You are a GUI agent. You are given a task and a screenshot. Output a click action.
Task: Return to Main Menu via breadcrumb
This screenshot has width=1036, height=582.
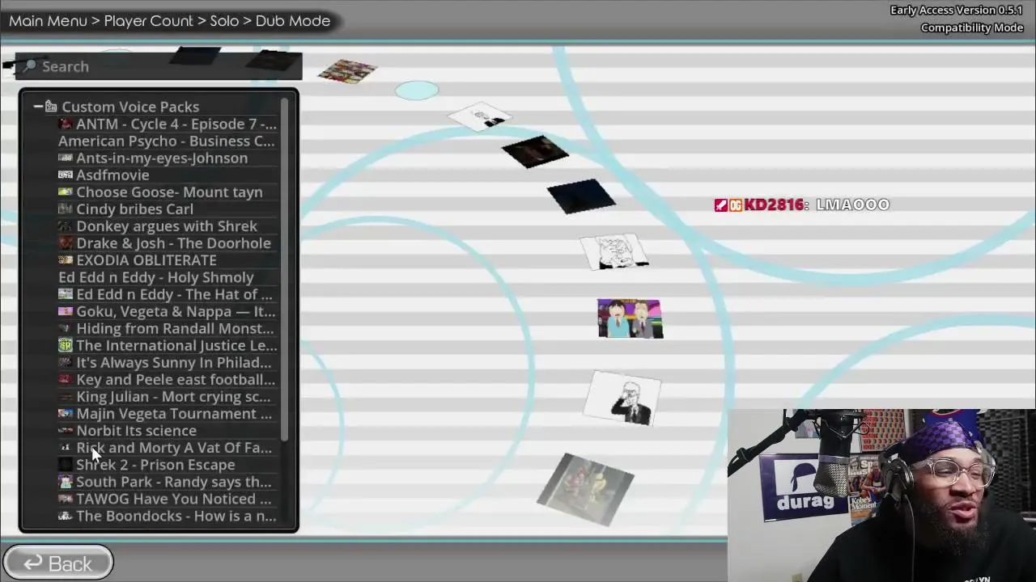pos(48,21)
